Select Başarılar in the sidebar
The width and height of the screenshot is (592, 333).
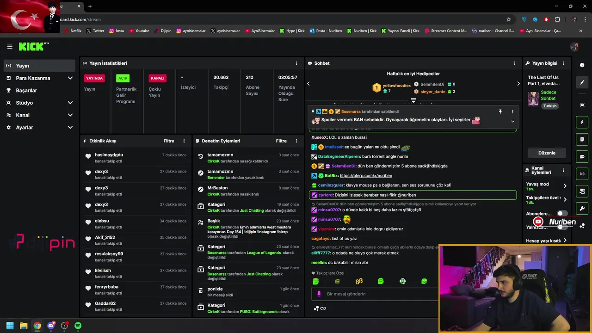click(39, 91)
